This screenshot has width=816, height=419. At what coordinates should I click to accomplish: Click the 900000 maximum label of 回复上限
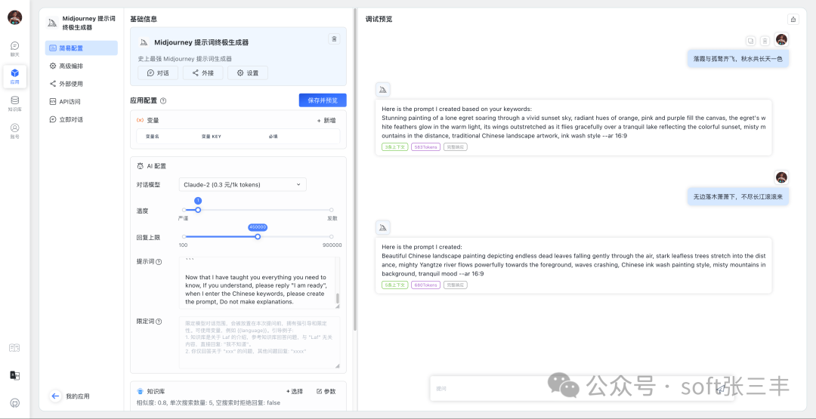(332, 245)
